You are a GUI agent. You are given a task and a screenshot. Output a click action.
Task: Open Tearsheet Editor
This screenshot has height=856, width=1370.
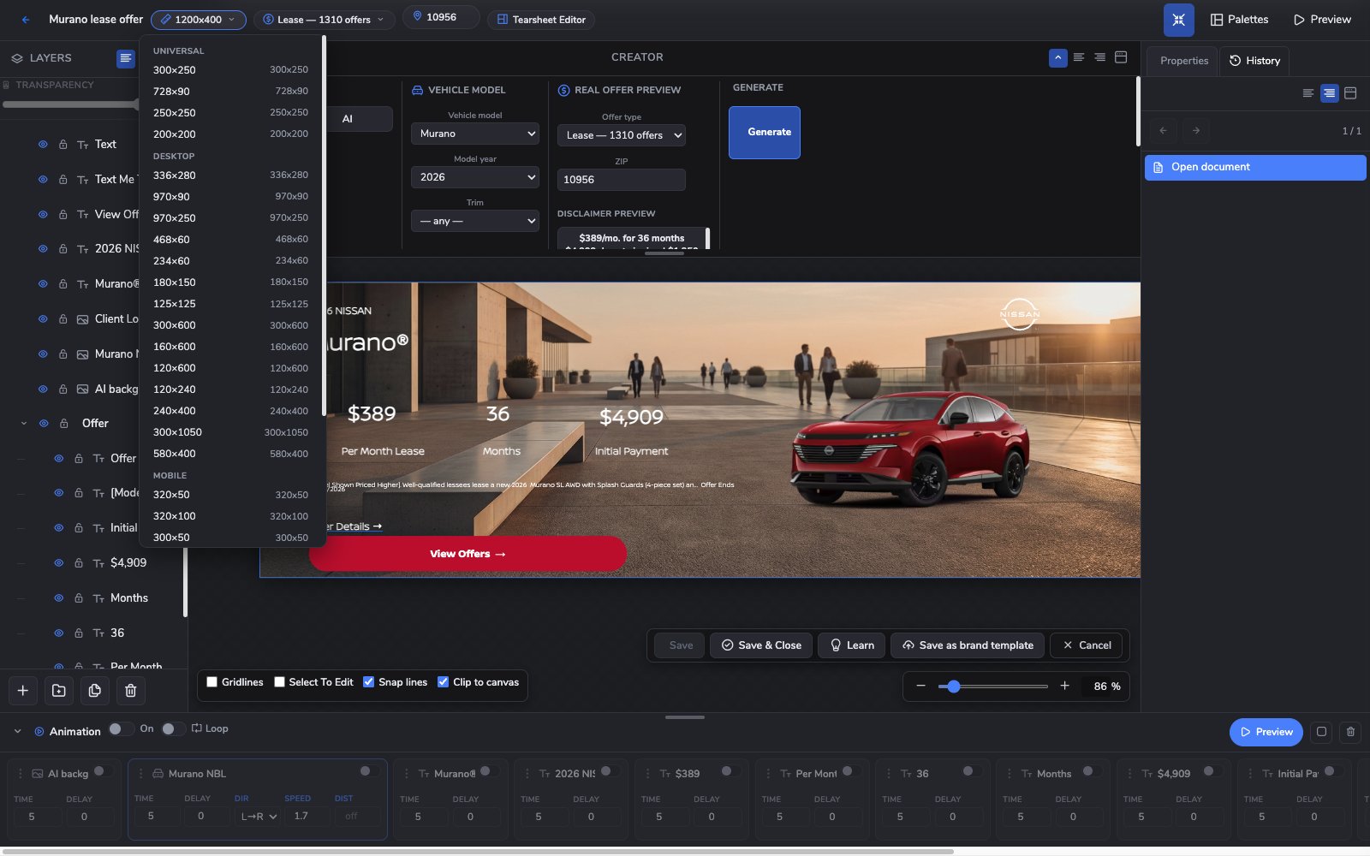click(541, 20)
